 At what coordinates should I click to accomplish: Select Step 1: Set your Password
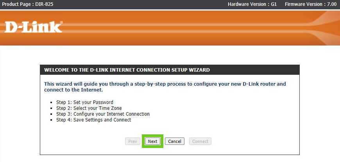coord(84,102)
